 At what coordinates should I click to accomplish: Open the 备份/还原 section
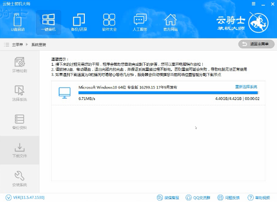coord(79,23)
